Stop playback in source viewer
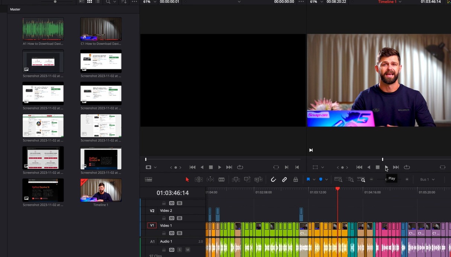Viewport: 451px width, 257px height. pos(211,167)
